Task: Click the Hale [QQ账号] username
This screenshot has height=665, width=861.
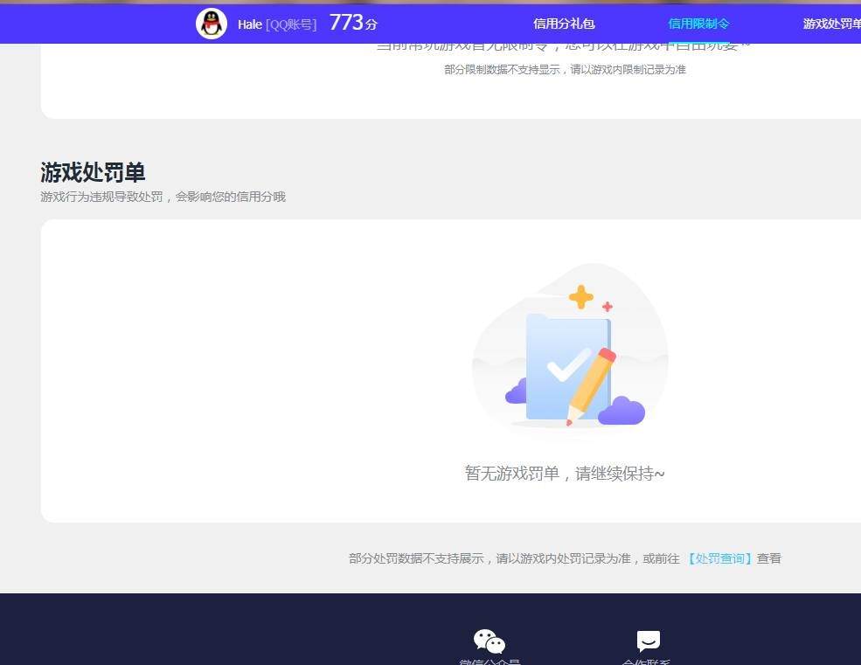Action: (277, 24)
